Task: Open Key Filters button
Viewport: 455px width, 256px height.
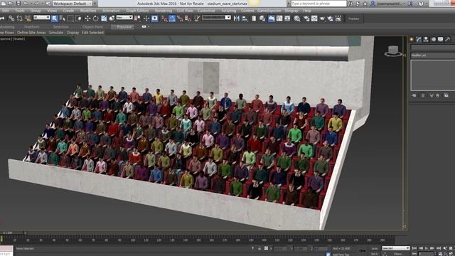Action: tap(398, 254)
